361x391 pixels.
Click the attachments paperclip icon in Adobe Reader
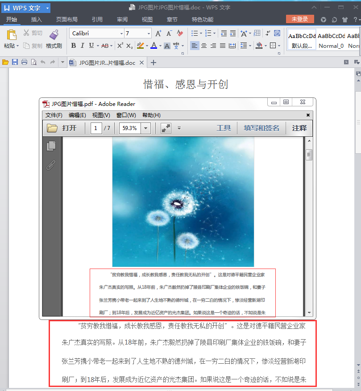pyautogui.click(x=51, y=165)
